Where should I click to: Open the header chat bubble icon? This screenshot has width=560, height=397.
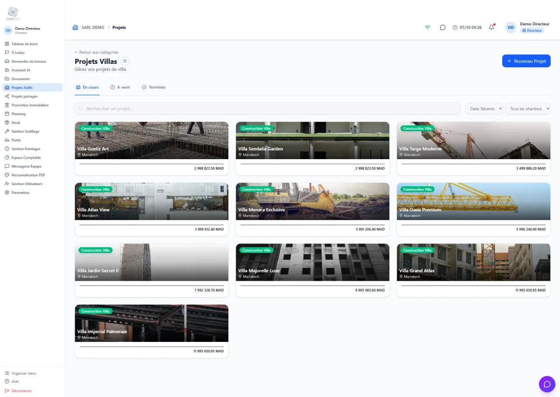(x=443, y=27)
